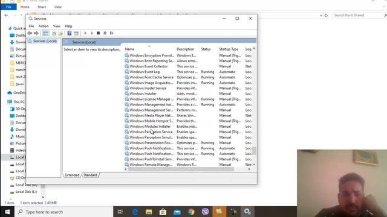
Task: Open the Help menu
Action: point(68,26)
